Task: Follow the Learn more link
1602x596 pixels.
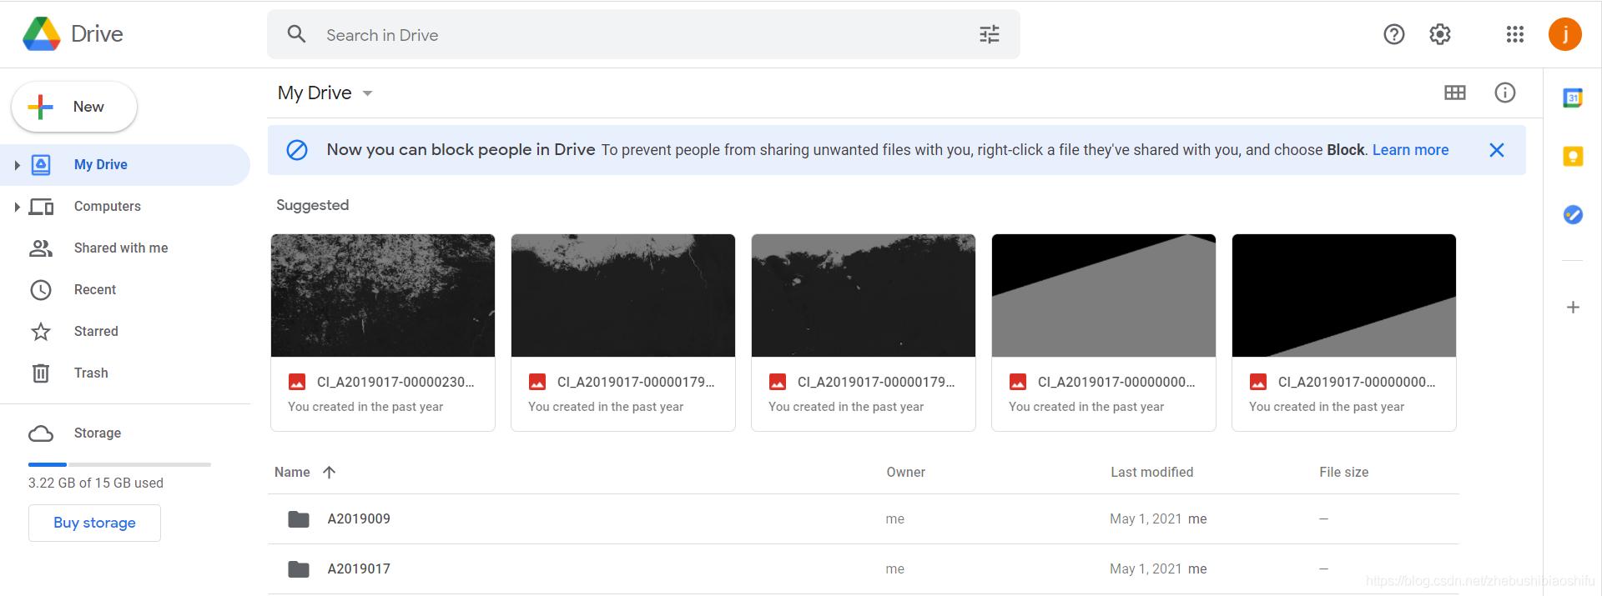Action: 1410,150
